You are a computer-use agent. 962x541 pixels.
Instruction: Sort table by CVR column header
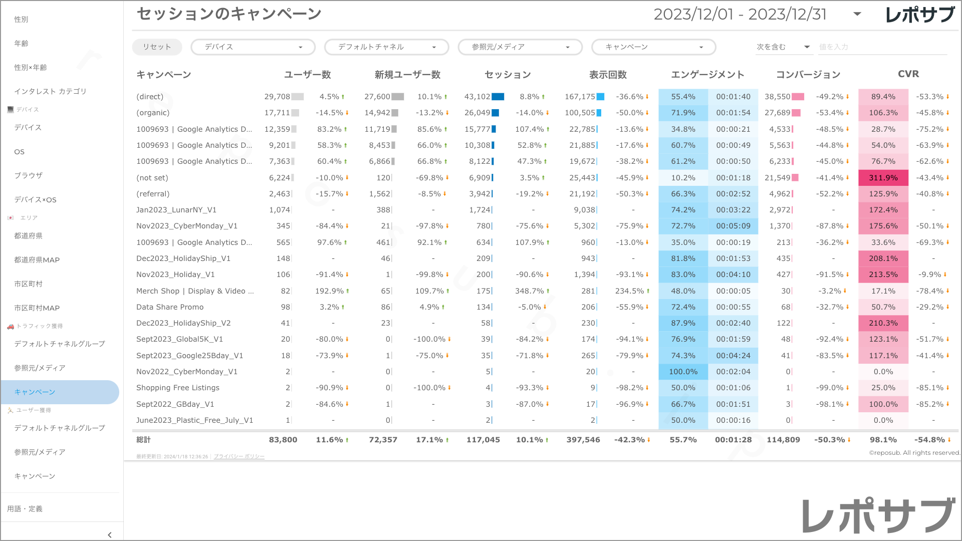[x=908, y=74]
